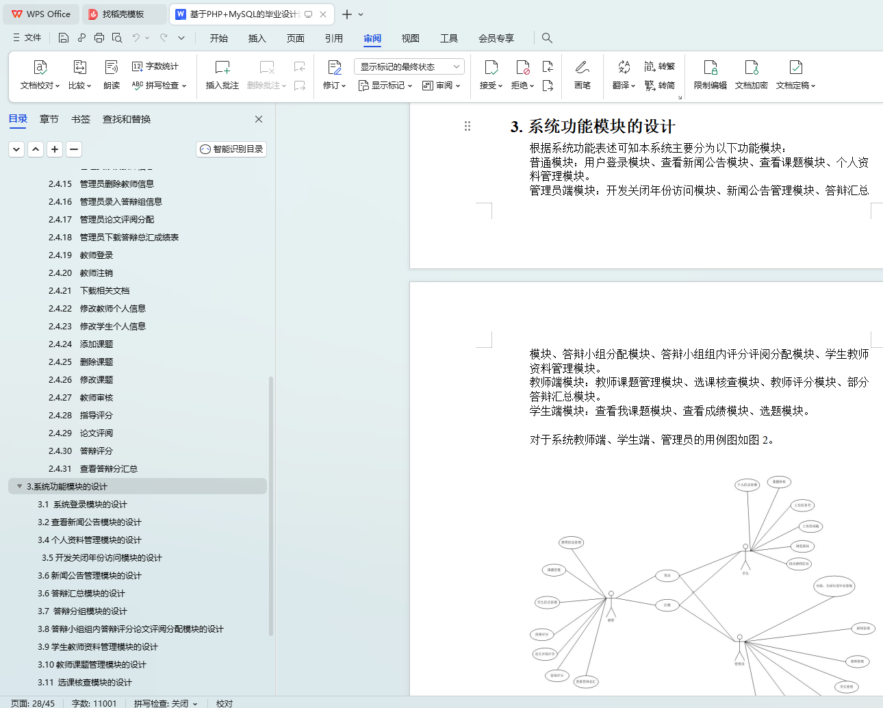Viewport: 883px width, 708px height.
Task: Click the 比较 compare documents icon
Action: coord(79,67)
